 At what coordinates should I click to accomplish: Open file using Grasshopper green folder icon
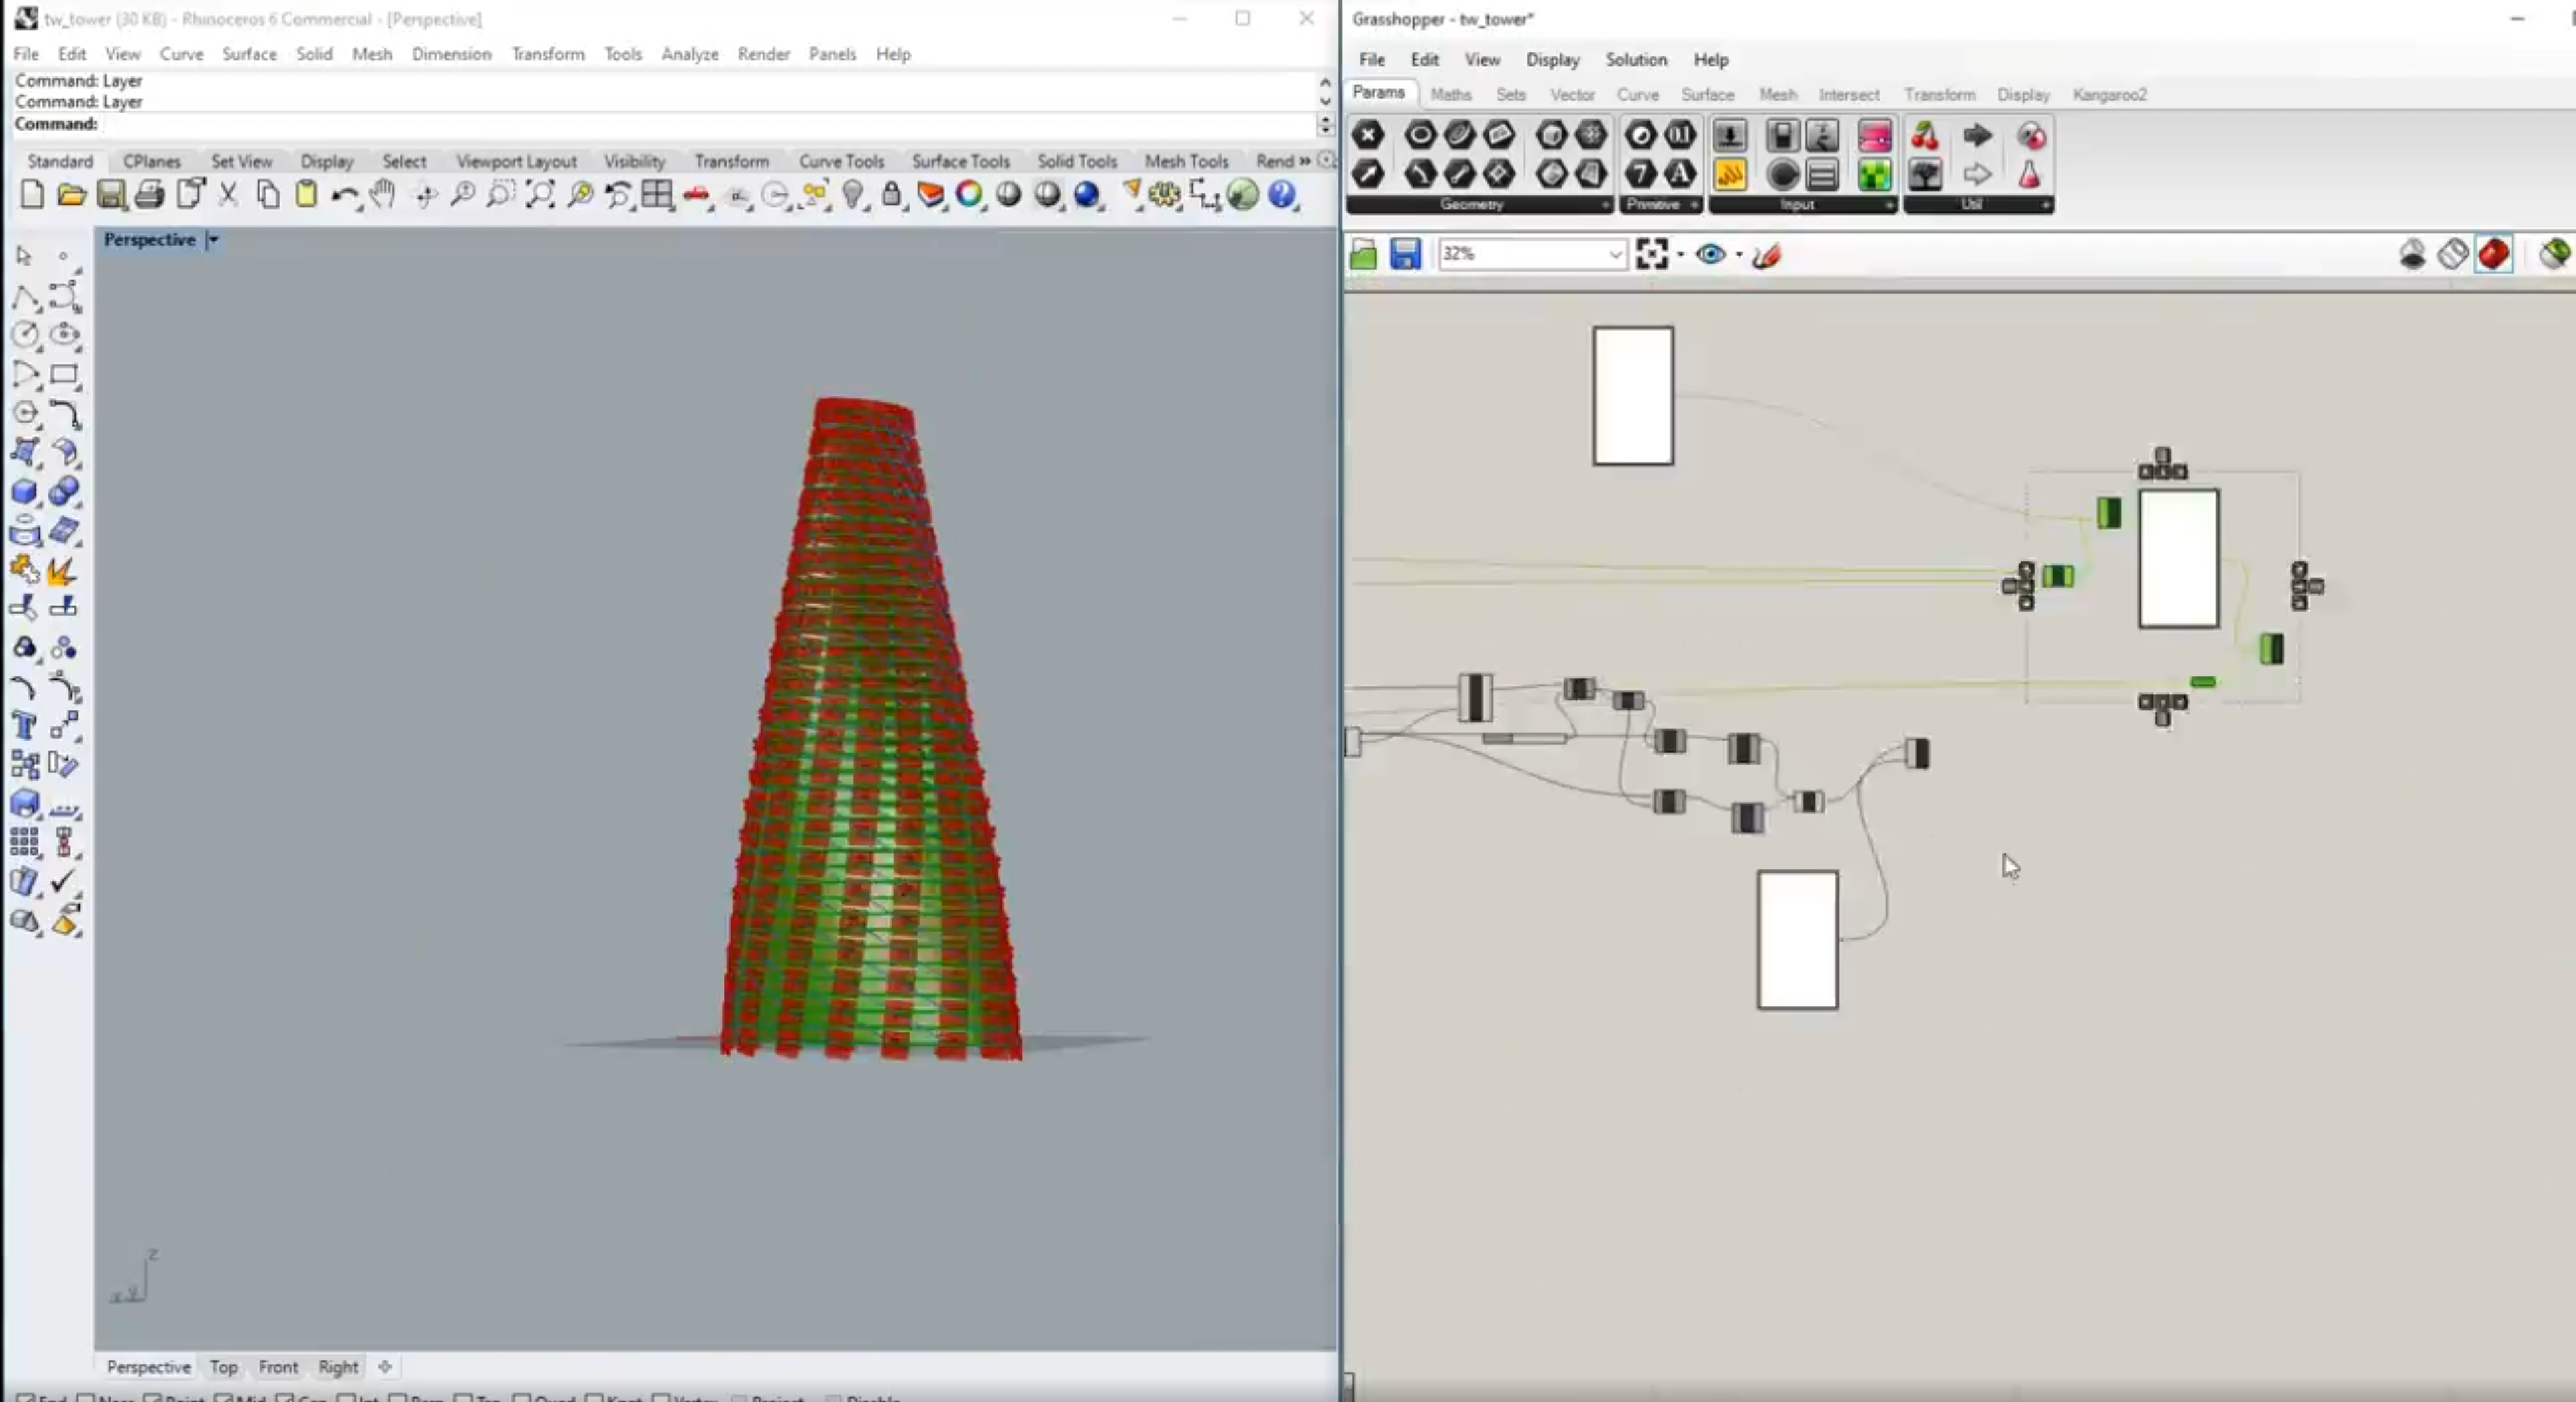[x=1363, y=255]
